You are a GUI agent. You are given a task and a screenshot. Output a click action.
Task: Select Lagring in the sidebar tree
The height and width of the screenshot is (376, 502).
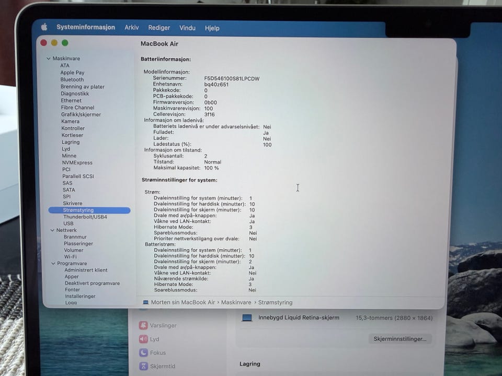[71, 142]
